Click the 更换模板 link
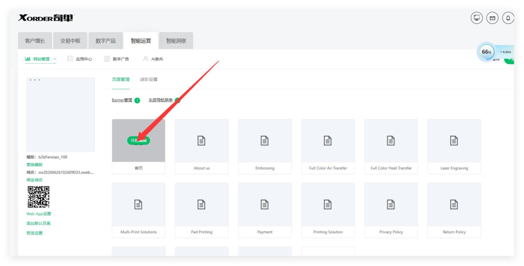The height and width of the screenshot is (266, 524). point(34,165)
